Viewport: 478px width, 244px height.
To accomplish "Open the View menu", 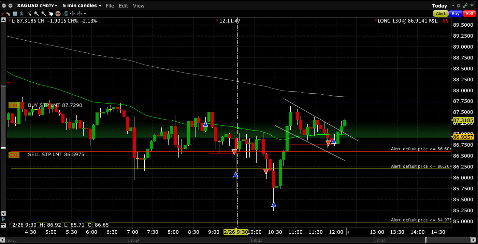I will coord(139,6).
